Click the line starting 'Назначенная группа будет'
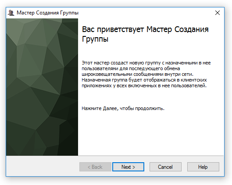The image size is (232, 185). [x=144, y=80]
